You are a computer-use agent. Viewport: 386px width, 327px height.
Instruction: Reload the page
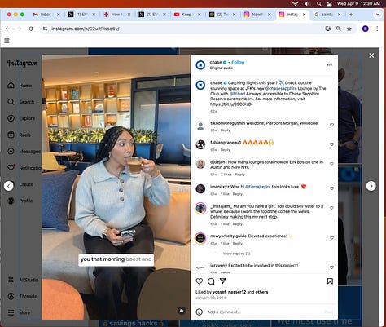point(31,29)
